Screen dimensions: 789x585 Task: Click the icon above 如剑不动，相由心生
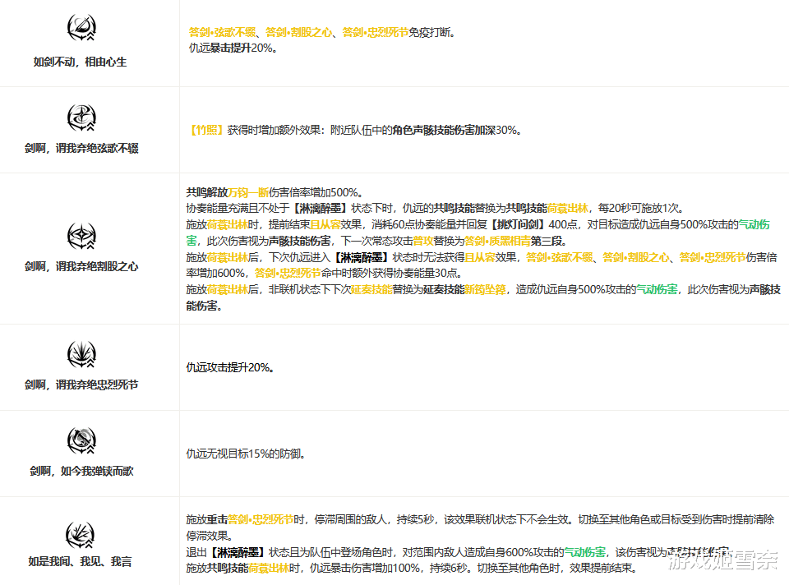click(81, 27)
